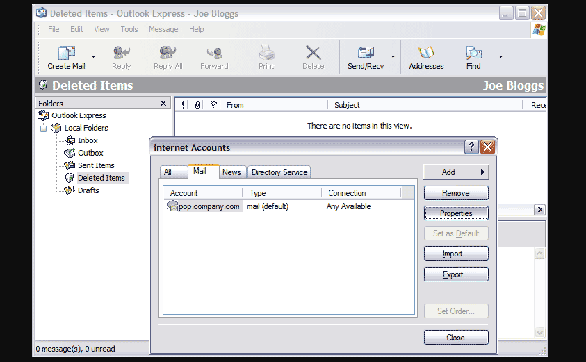Click the Export... button
The height and width of the screenshot is (362, 586).
tap(456, 274)
